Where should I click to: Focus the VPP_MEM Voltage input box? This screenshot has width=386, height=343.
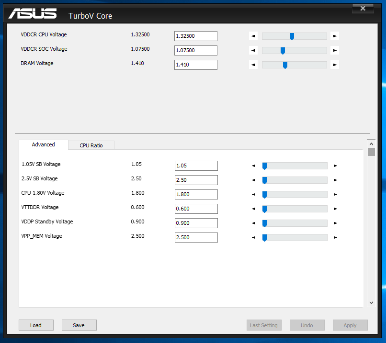tap(196, 238)
